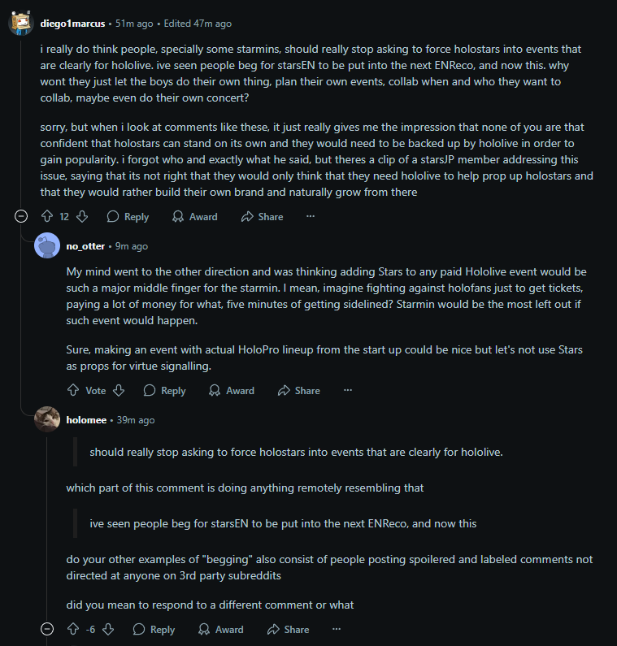Collapse holomee's comment thread
617x646 pixels.
47,630
